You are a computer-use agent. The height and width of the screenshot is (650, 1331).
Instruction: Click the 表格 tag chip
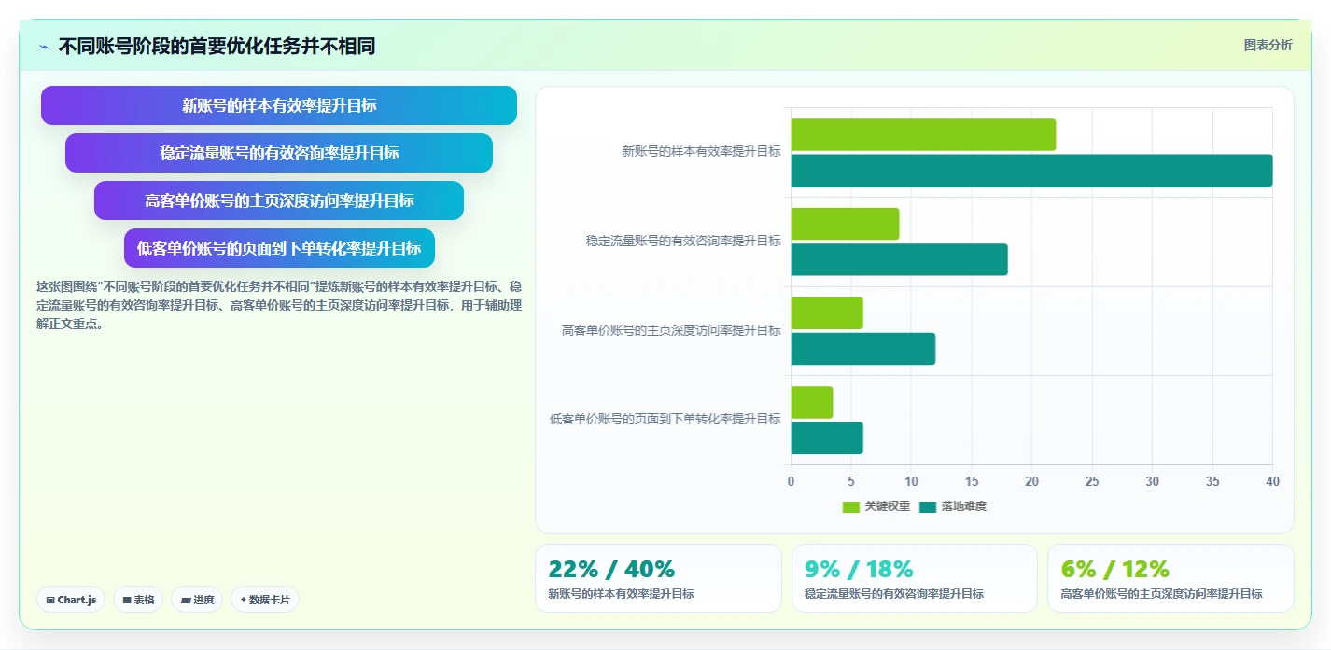pos(138,600)
